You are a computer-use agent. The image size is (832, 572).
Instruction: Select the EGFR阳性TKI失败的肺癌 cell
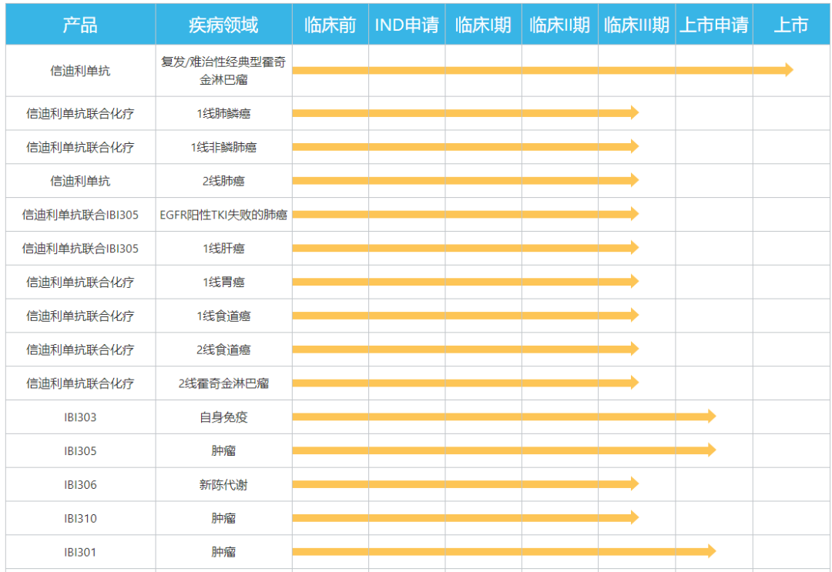pyautogui.click(x=224, y=215)
